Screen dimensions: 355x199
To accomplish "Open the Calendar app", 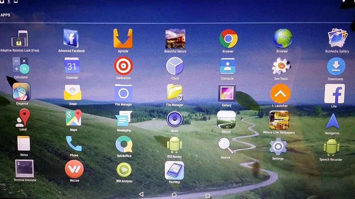I will click(72, 66).
